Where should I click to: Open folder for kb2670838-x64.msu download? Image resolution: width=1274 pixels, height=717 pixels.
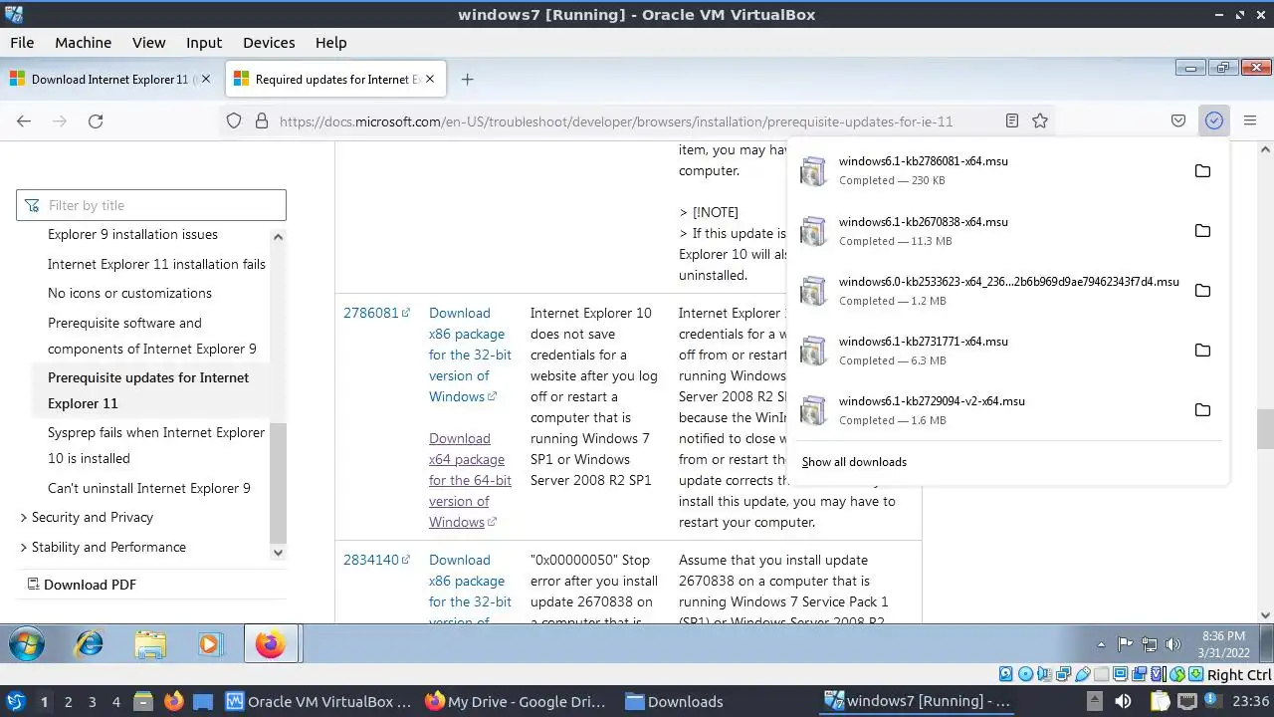coord(1202,230)
